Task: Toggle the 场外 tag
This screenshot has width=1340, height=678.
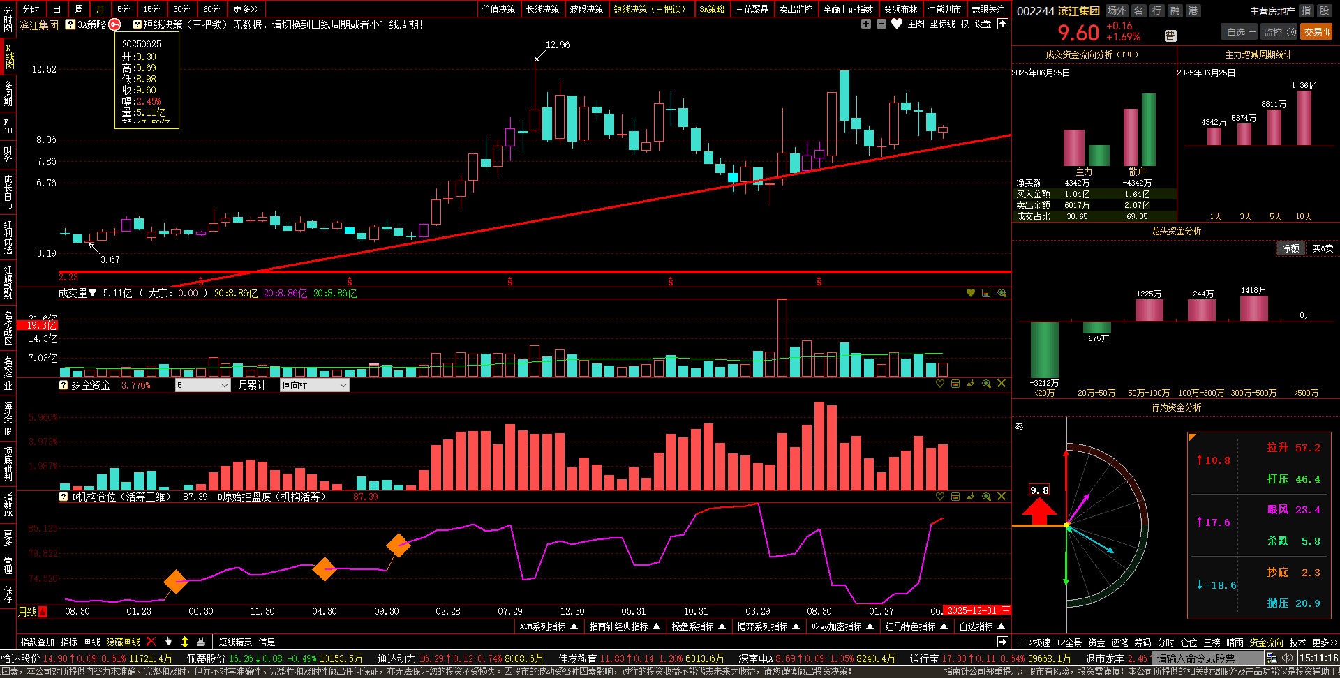Action: coord(1117,10)
